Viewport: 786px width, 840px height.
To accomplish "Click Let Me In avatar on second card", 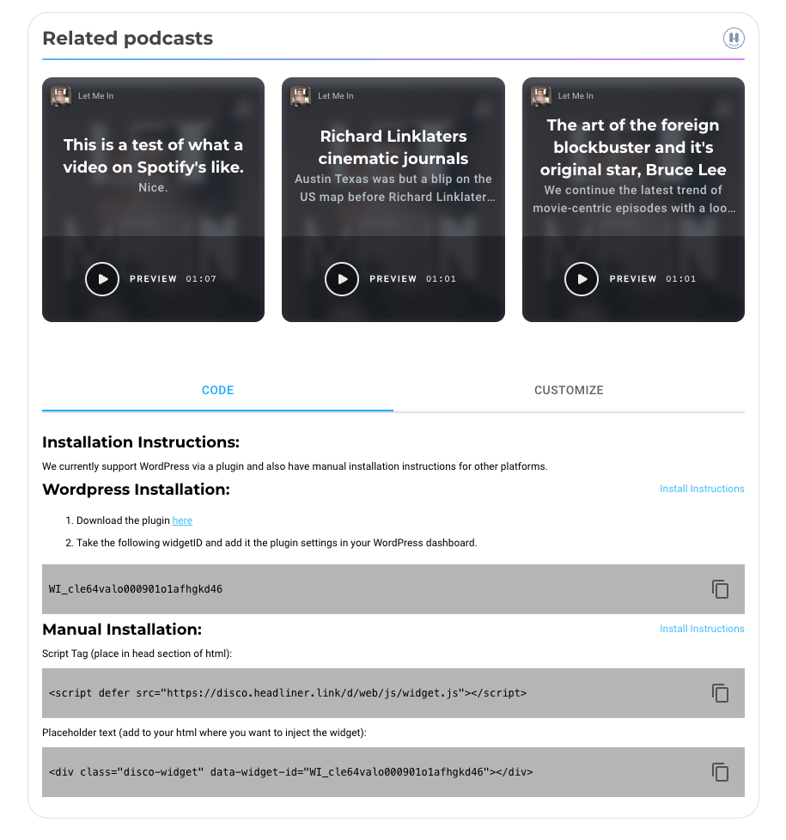I will click(301, 96).
